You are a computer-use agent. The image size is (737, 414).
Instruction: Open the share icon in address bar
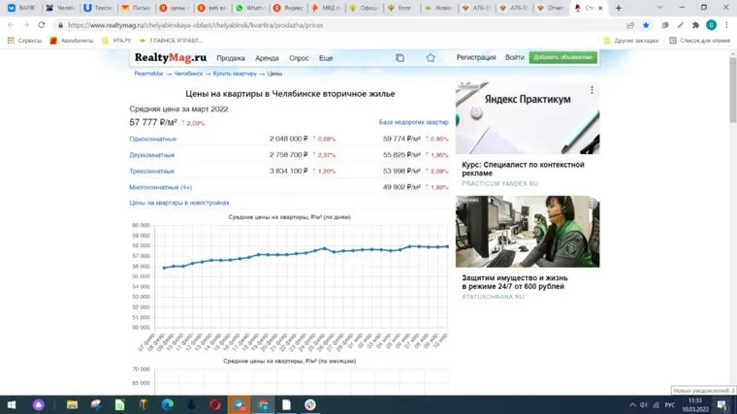pos(630,25)
